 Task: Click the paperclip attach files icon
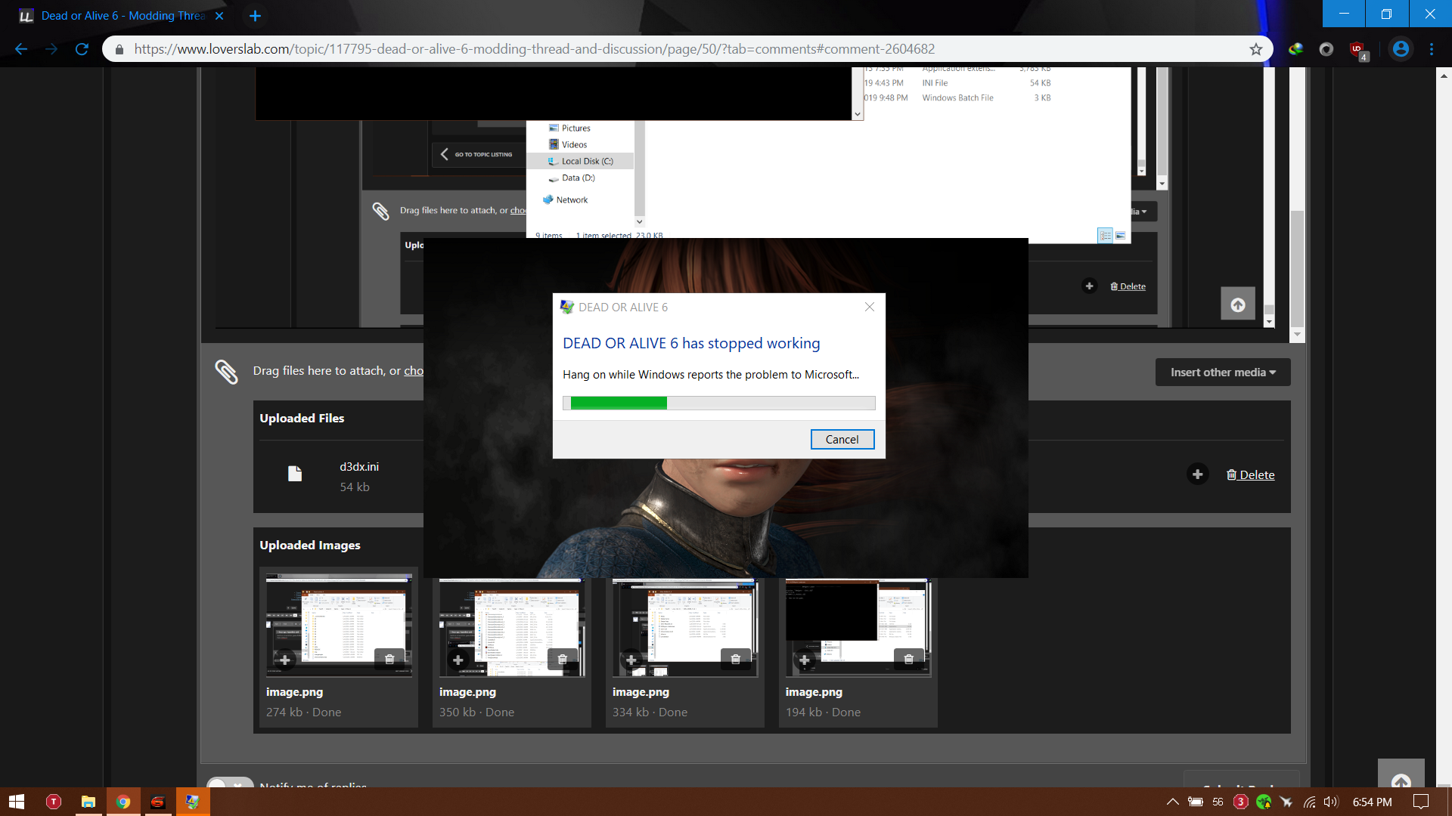[x=226, y=371]
